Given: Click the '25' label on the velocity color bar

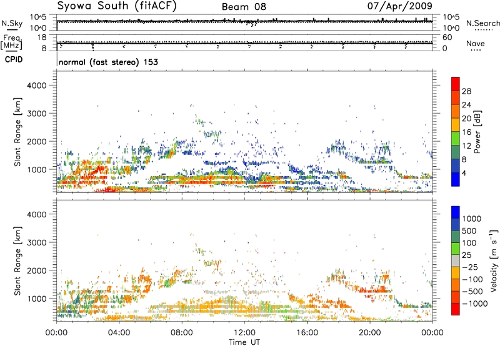Looking at the screenshot, I should [466, 255].
